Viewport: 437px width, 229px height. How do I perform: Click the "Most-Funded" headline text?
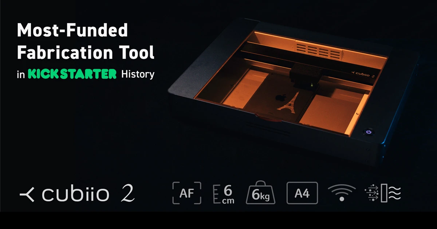(x=72, y=31)
